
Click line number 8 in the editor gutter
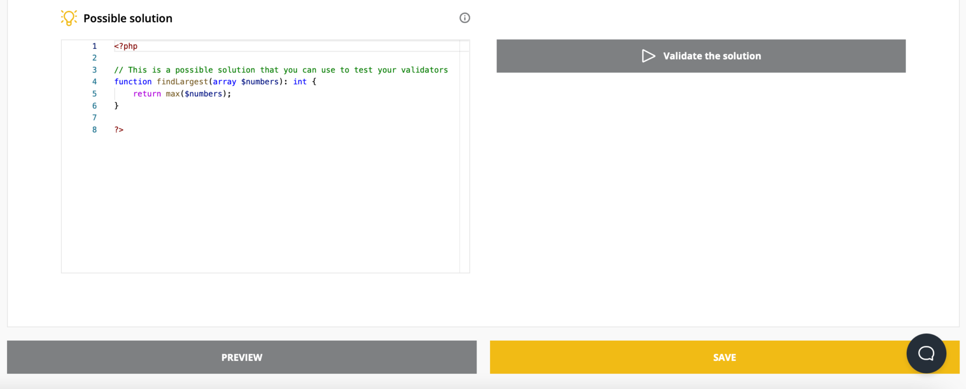coord(94,130)
